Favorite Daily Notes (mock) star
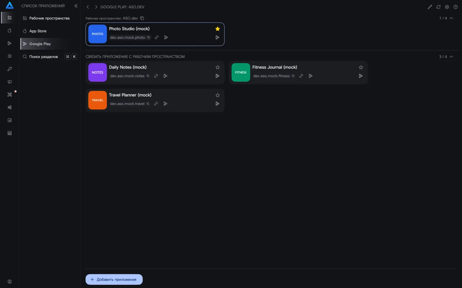Image resolution: width=462 pixels, height=288 pixels. click(218, 67)
